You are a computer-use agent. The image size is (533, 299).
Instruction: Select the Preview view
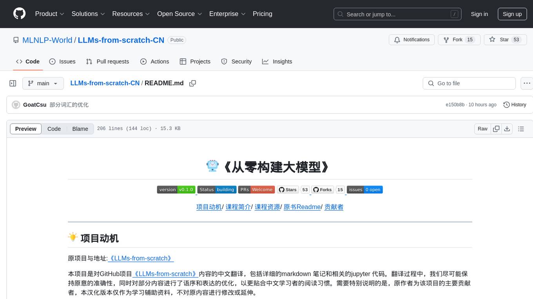coord(26,129)
